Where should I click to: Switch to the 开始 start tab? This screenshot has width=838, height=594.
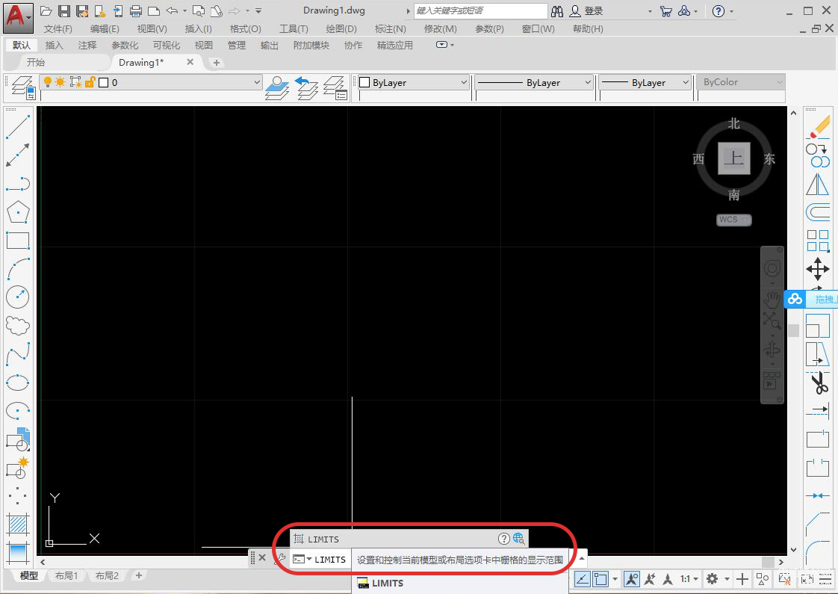click(x=36, y=63)
